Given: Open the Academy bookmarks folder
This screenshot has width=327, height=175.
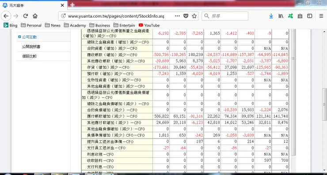Looking at the screenshot, I should (x=75, y=26).
